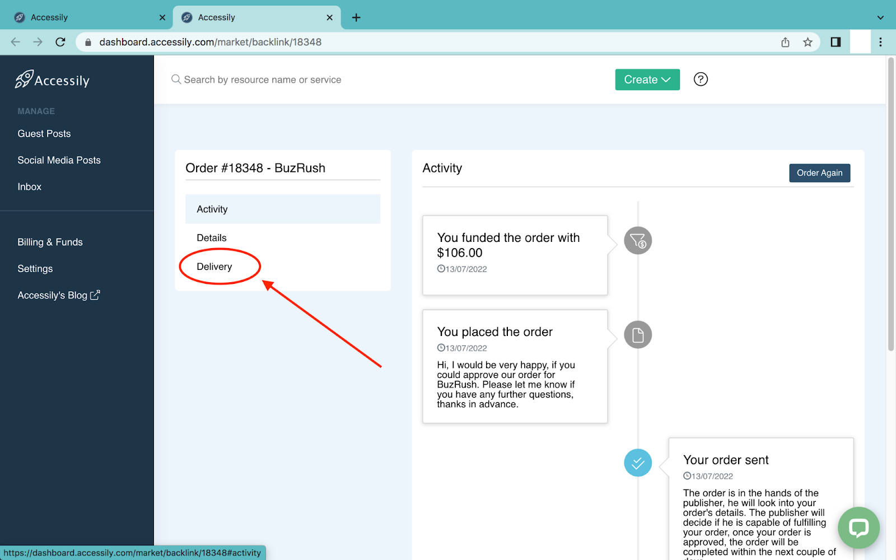Reload the page
Screen dimensions: 896x560
[x=60, y=42]
